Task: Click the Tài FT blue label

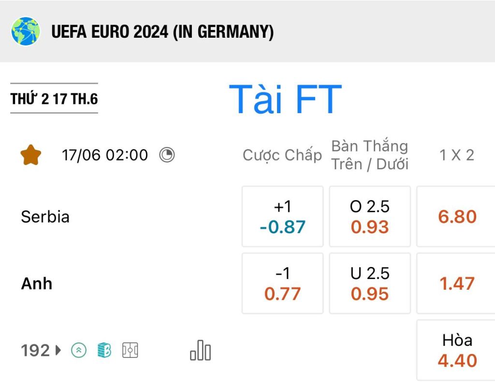Action: pyautogui.click(x=285, y=100)
